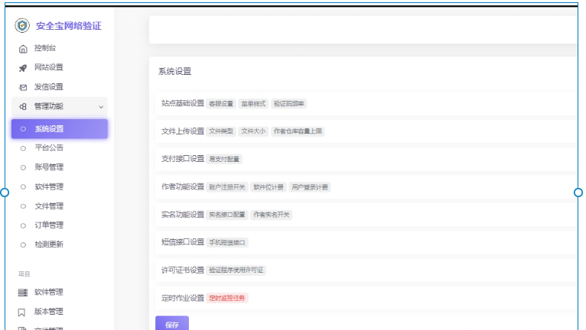Open 订单管理 in the sidebar
586x330 pixels.
point(49,225)
